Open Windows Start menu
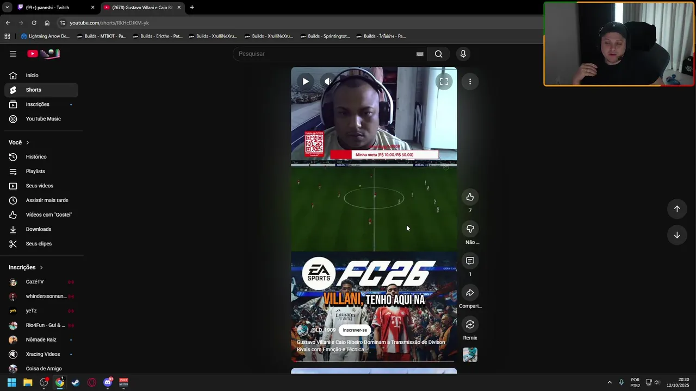The width and height of the screenshot is (696, 391). pyautogui.click(x=12, y=382)
